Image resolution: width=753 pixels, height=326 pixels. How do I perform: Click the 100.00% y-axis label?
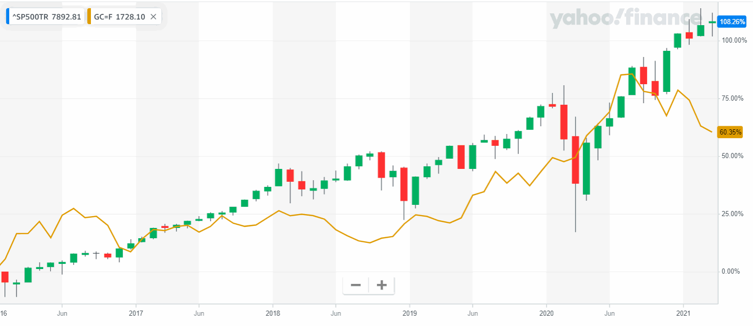point(735,41)
